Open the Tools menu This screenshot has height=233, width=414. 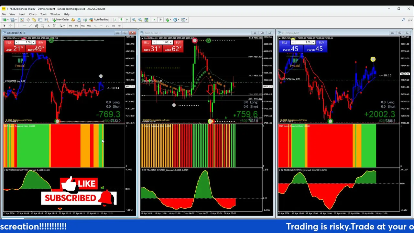point(43,14)
